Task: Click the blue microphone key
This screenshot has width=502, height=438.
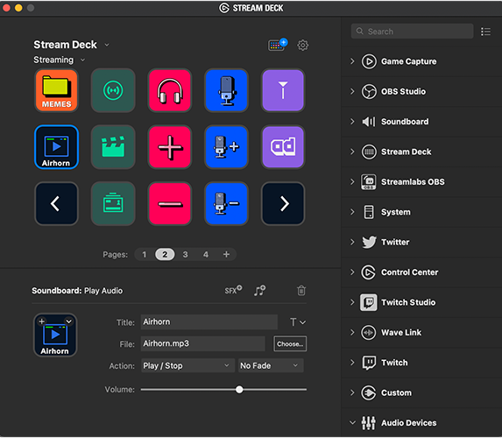Action: click(x=226, y=90)
